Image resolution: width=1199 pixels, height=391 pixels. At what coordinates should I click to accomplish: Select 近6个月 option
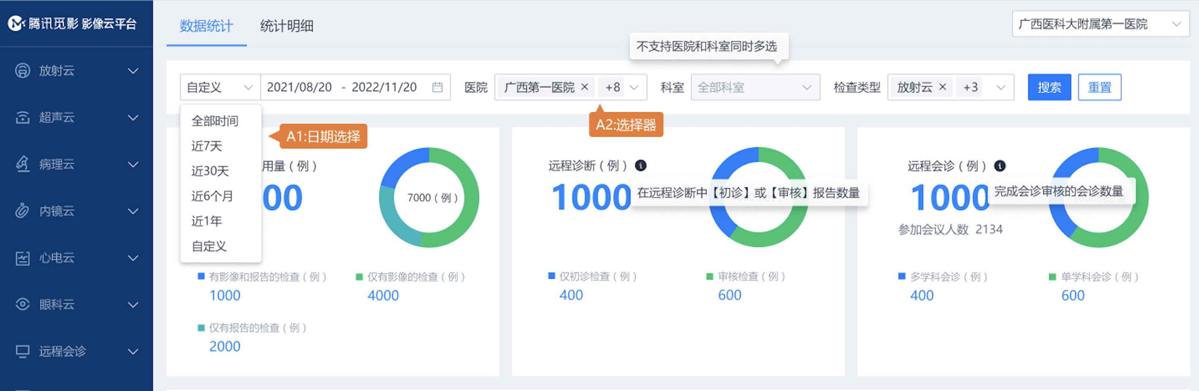point(212,196)
